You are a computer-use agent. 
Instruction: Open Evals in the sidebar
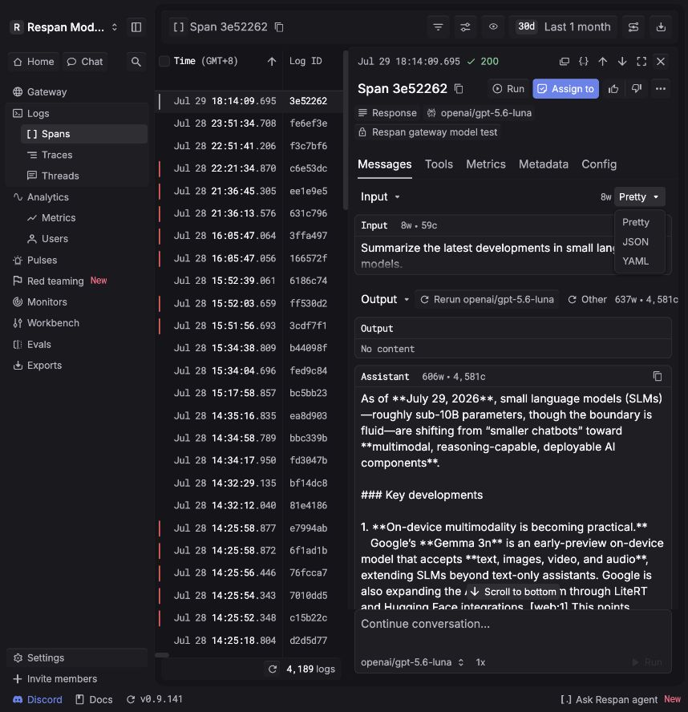pos(77,345)
